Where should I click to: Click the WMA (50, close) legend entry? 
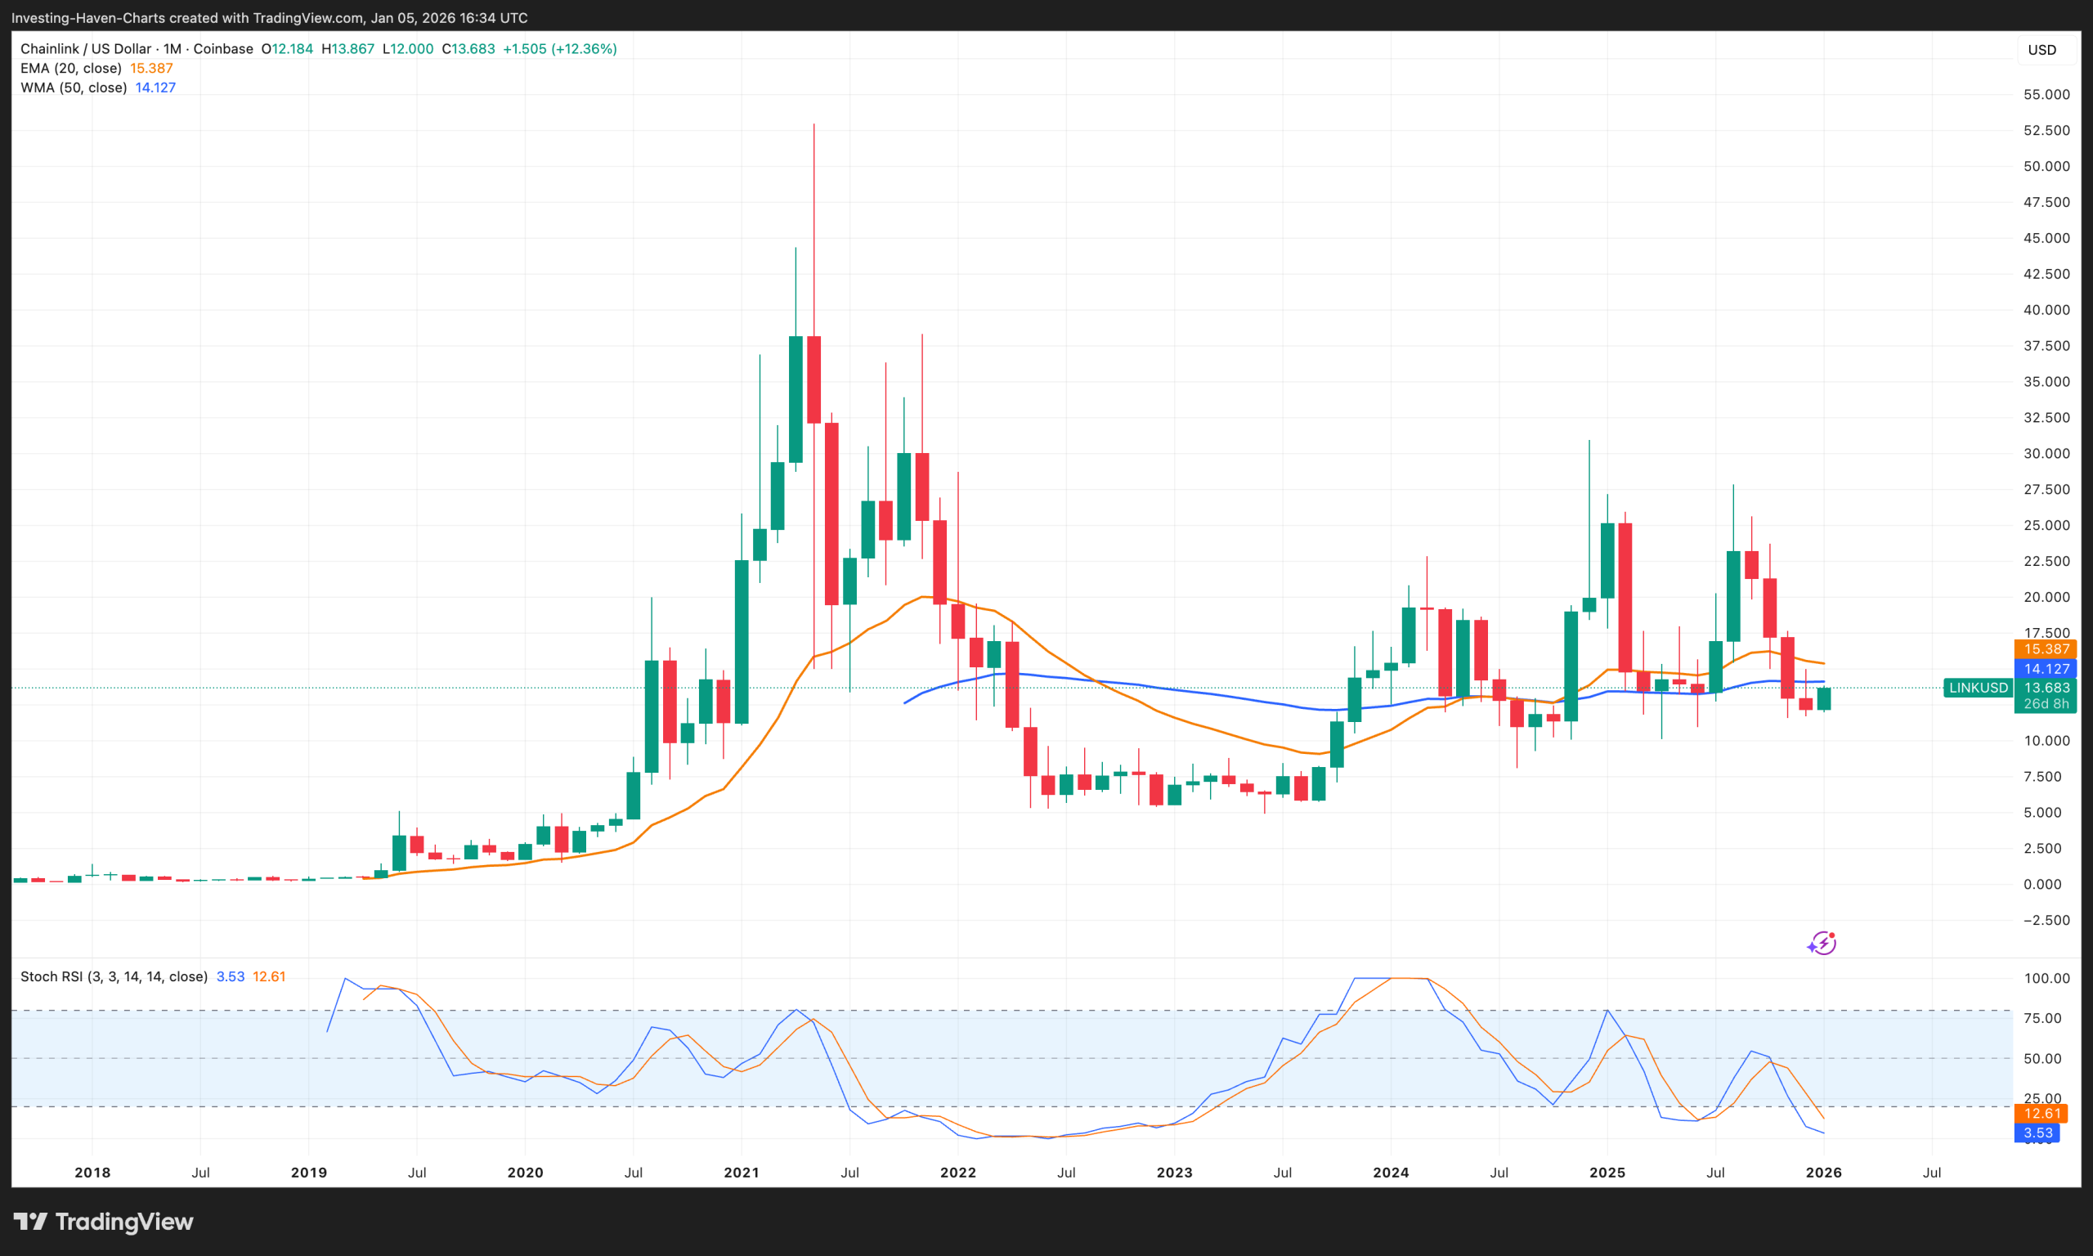[x=74, y=87]
